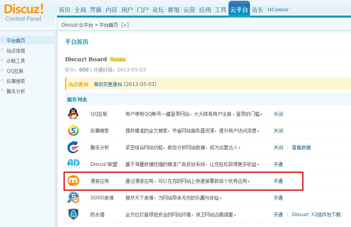Screen dimensions: 351x227
Task: Click 开通 for SOSO表情 service
Action: [278, 198]
